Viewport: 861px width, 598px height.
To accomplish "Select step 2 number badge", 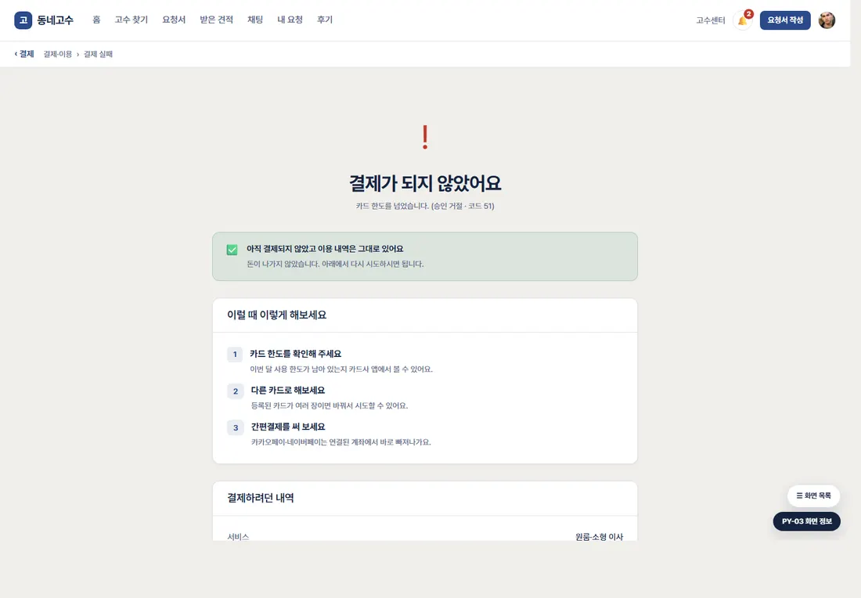I will pos(235,391).
